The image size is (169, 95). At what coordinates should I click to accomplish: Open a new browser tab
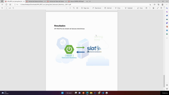[x=90, y=1]
